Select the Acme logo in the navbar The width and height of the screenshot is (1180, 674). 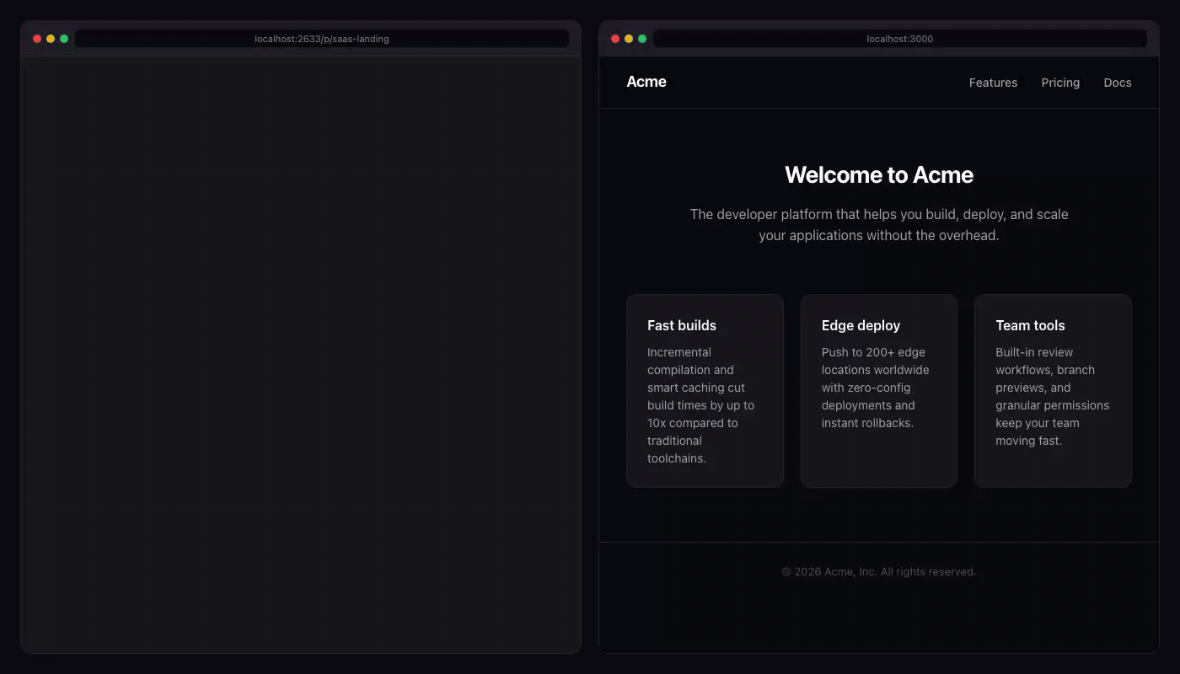pos(646,82)
